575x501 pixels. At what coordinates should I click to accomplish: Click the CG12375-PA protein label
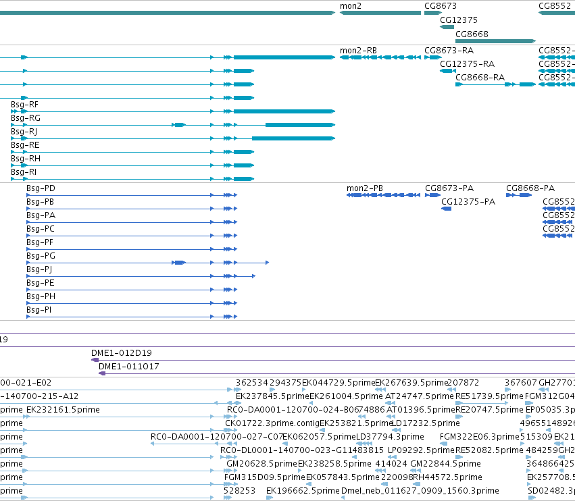click(x=468, y=202)
